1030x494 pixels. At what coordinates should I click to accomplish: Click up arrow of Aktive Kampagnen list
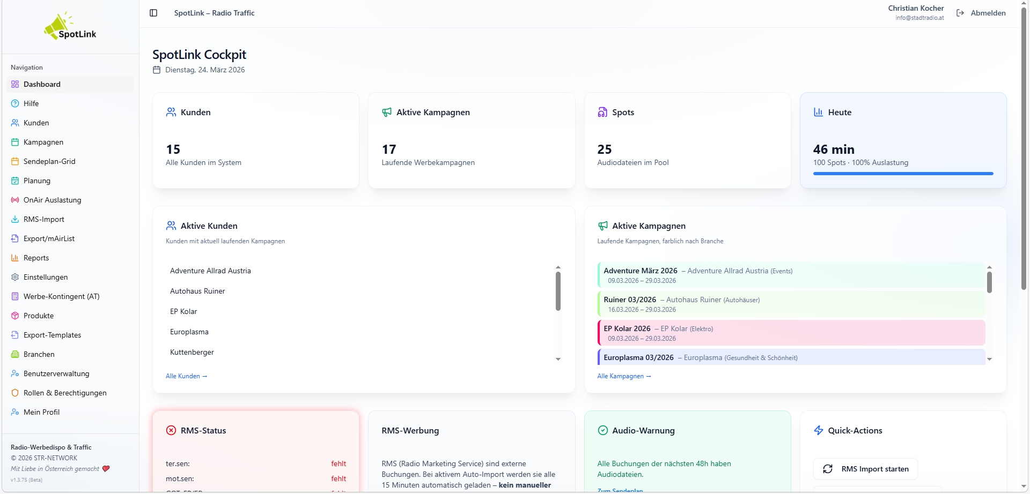pos(989,267)
